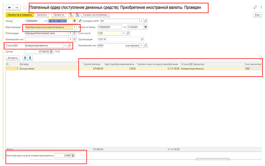The width and height of the screenshot is (265, 166).
Task: Move table row up with arrow
Action: click(x=25, y=58)
